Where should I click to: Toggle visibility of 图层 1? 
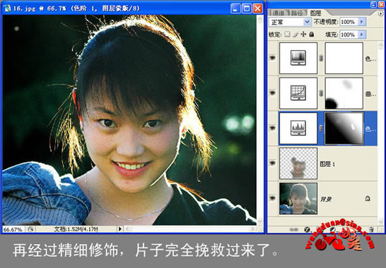(x=272, y=163)
